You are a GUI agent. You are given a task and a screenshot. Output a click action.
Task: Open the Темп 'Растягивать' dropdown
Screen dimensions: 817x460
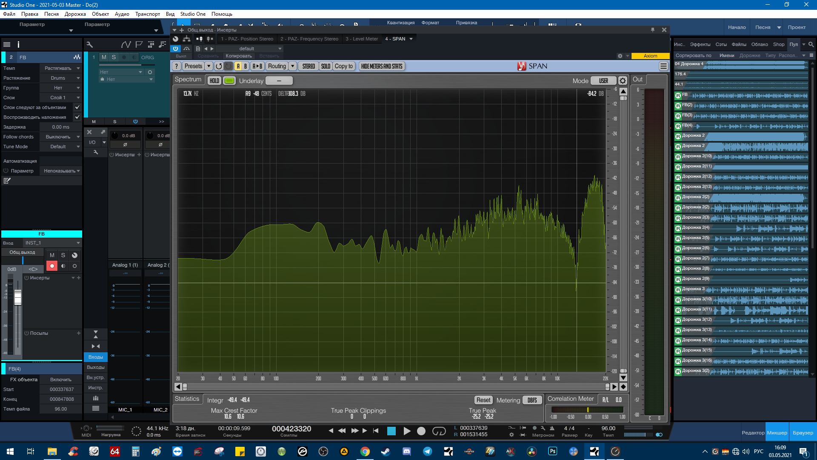(x=60, y=68)
